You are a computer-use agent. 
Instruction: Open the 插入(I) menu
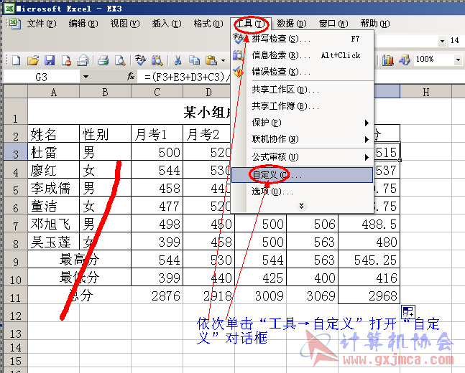click(x=167, y=24)
